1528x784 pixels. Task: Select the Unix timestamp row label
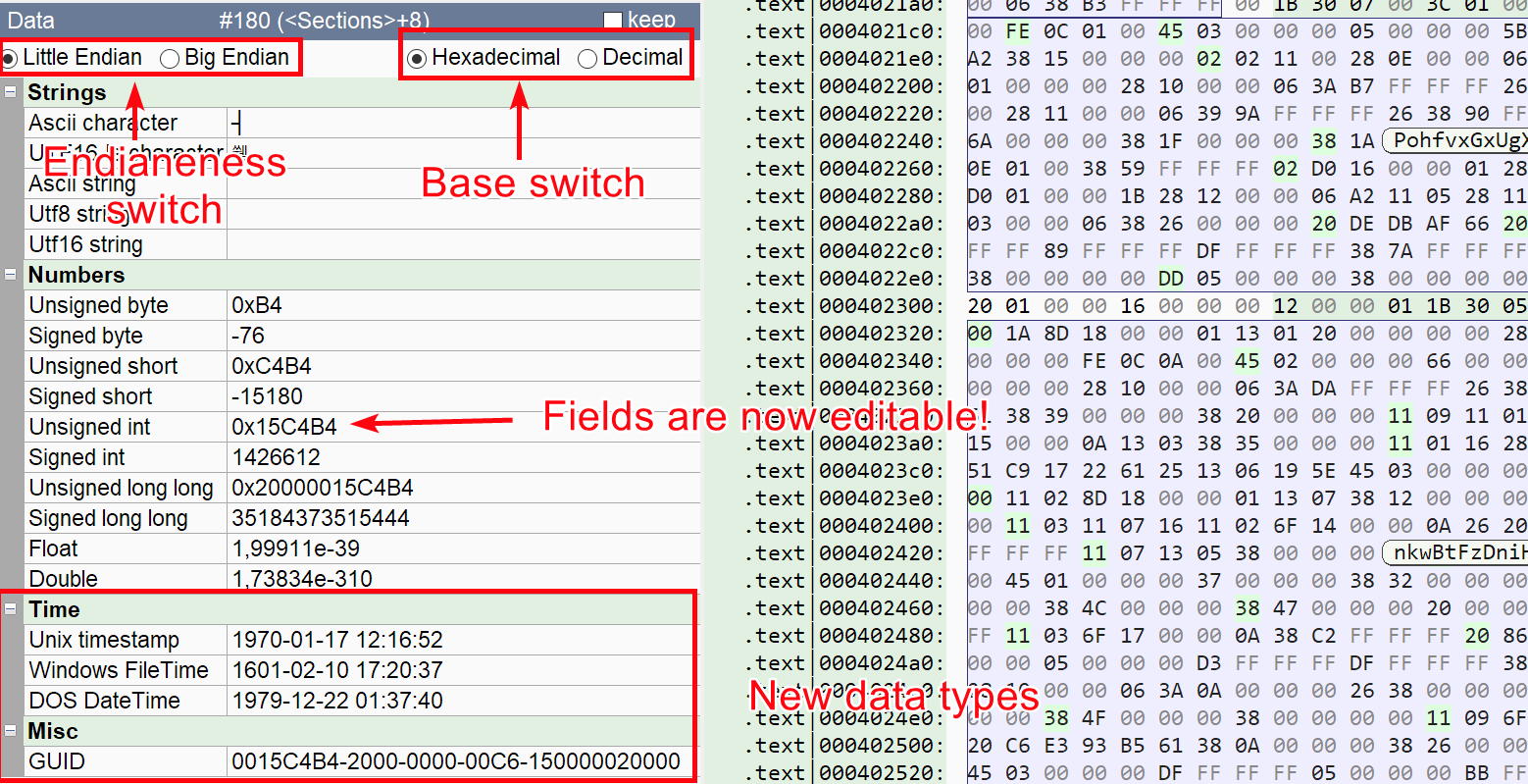(x=104, y=640)
